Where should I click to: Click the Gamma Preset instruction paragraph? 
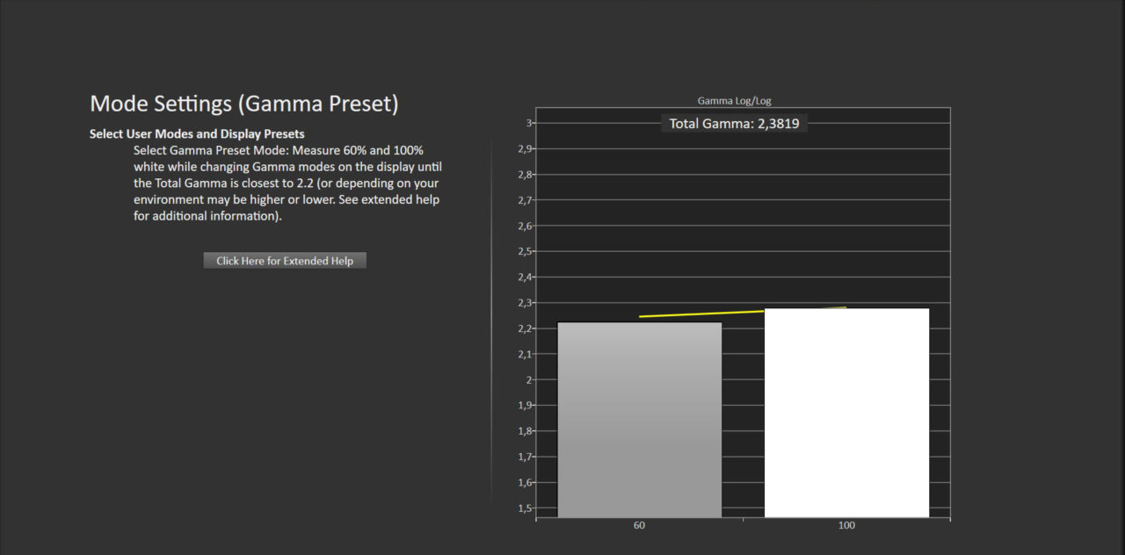click(x=287, y=184)
